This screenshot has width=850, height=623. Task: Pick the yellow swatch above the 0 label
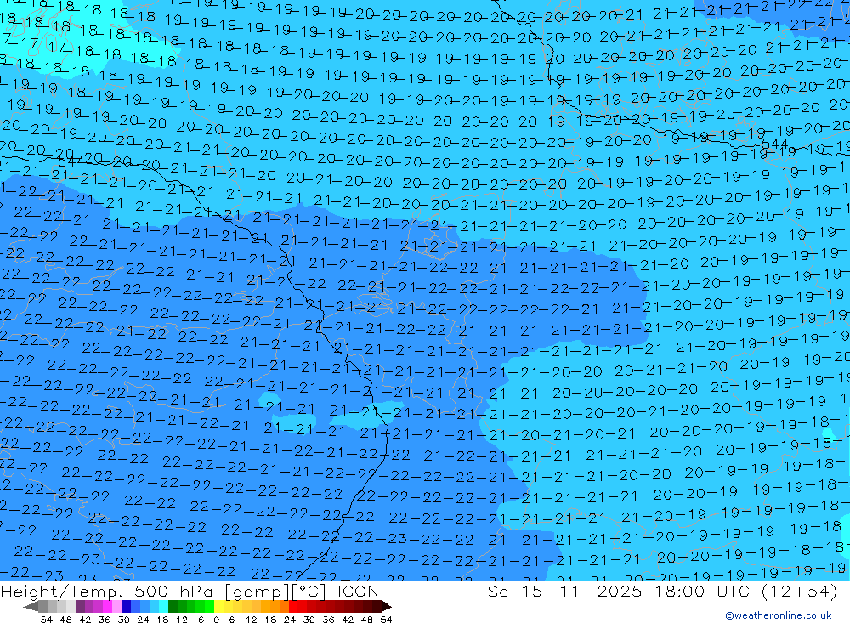tap(219, 607)
